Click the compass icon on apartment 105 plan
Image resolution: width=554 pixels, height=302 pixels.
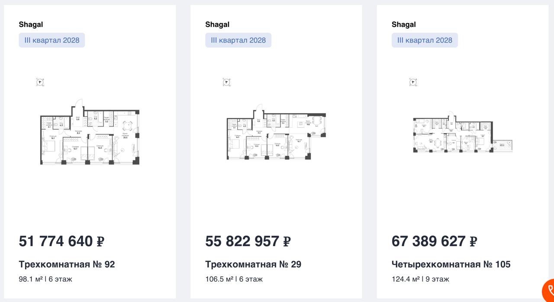coord(413,82)
